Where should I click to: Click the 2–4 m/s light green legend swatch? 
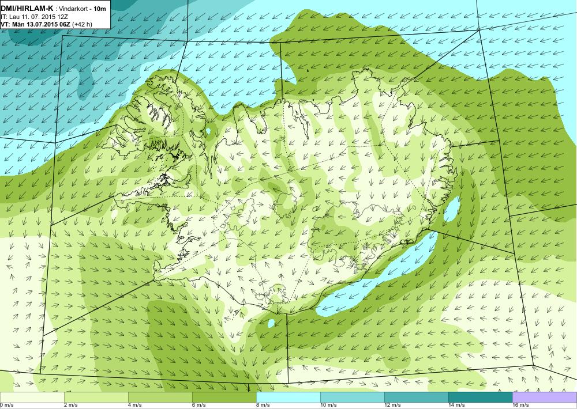[x=96, y=397]
